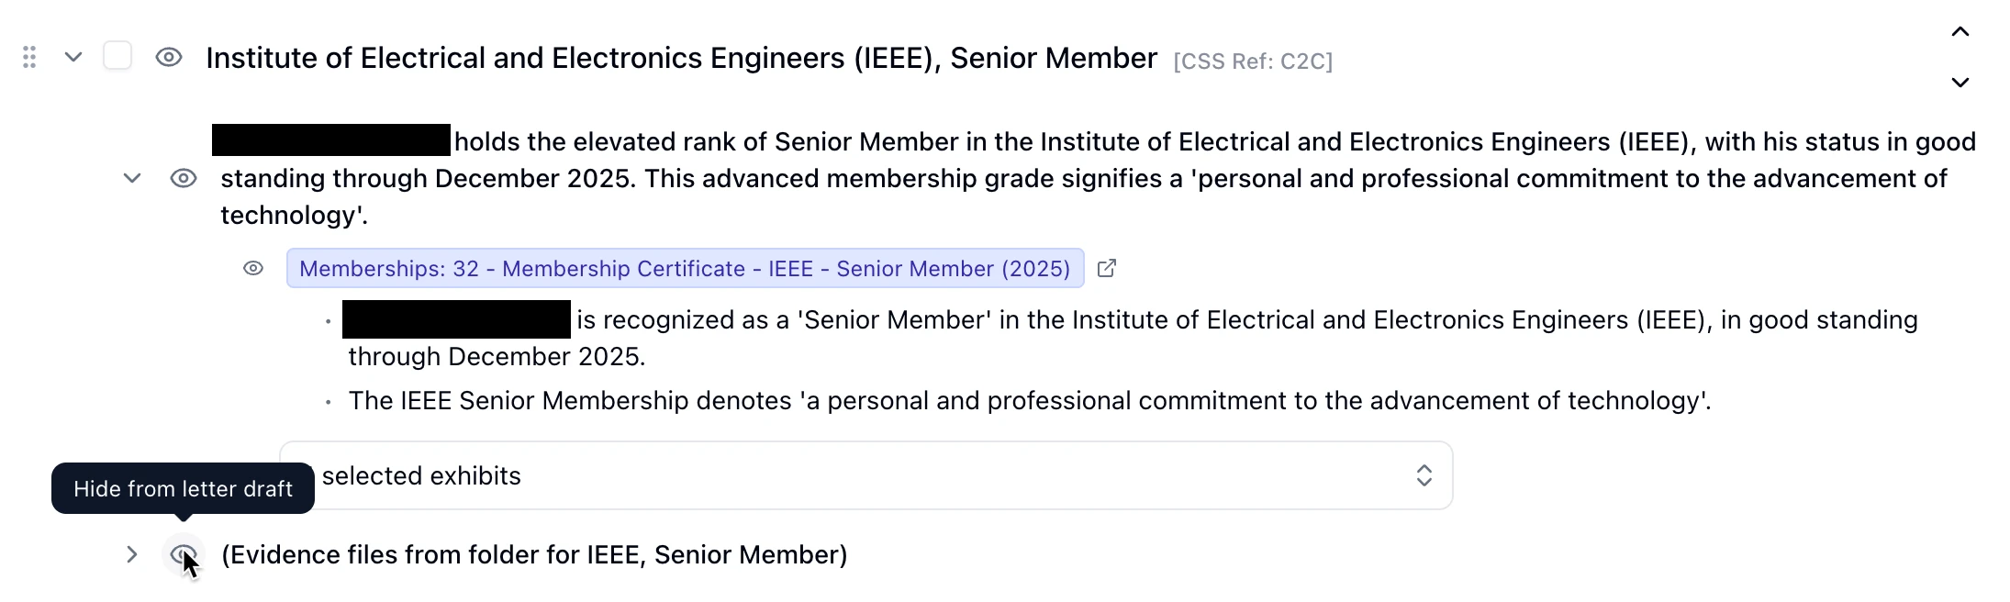Click the eye icon next to the Memberships exhibit tag

(252, 268)
